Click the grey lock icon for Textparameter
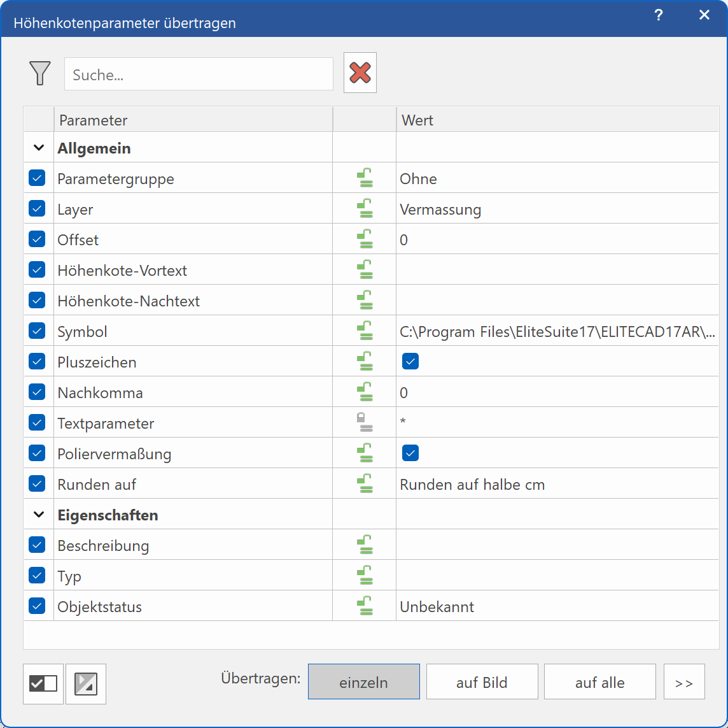This screenshot has height=728, width=728. coord(364,423)
